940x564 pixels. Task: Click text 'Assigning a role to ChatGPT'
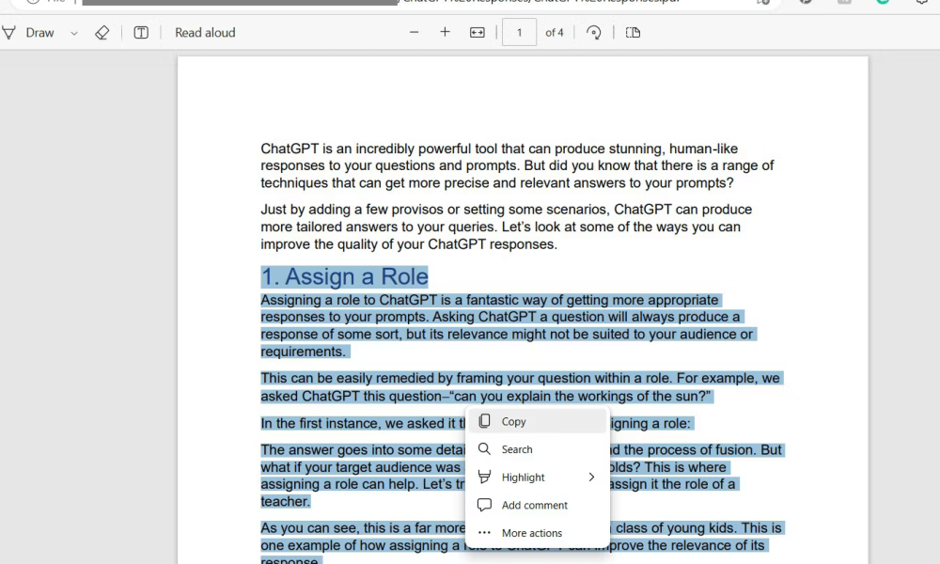(349, 300)
